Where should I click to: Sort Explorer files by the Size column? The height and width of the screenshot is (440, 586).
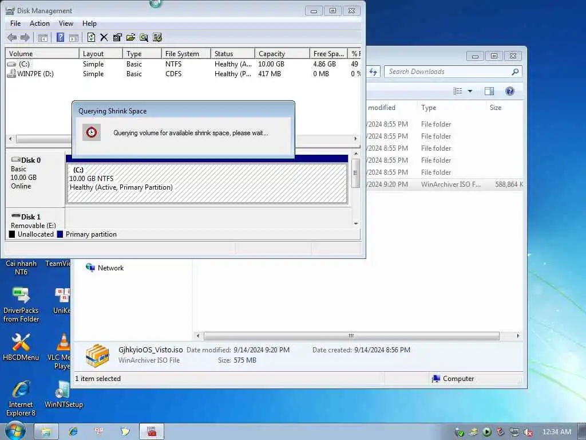point(505,107)
